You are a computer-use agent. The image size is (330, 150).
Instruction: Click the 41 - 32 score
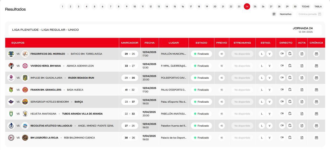[x=130, y=90]
